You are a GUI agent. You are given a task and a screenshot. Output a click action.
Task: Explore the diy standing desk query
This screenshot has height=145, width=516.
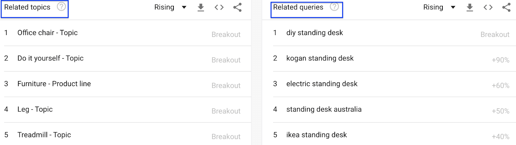(314, 33)
